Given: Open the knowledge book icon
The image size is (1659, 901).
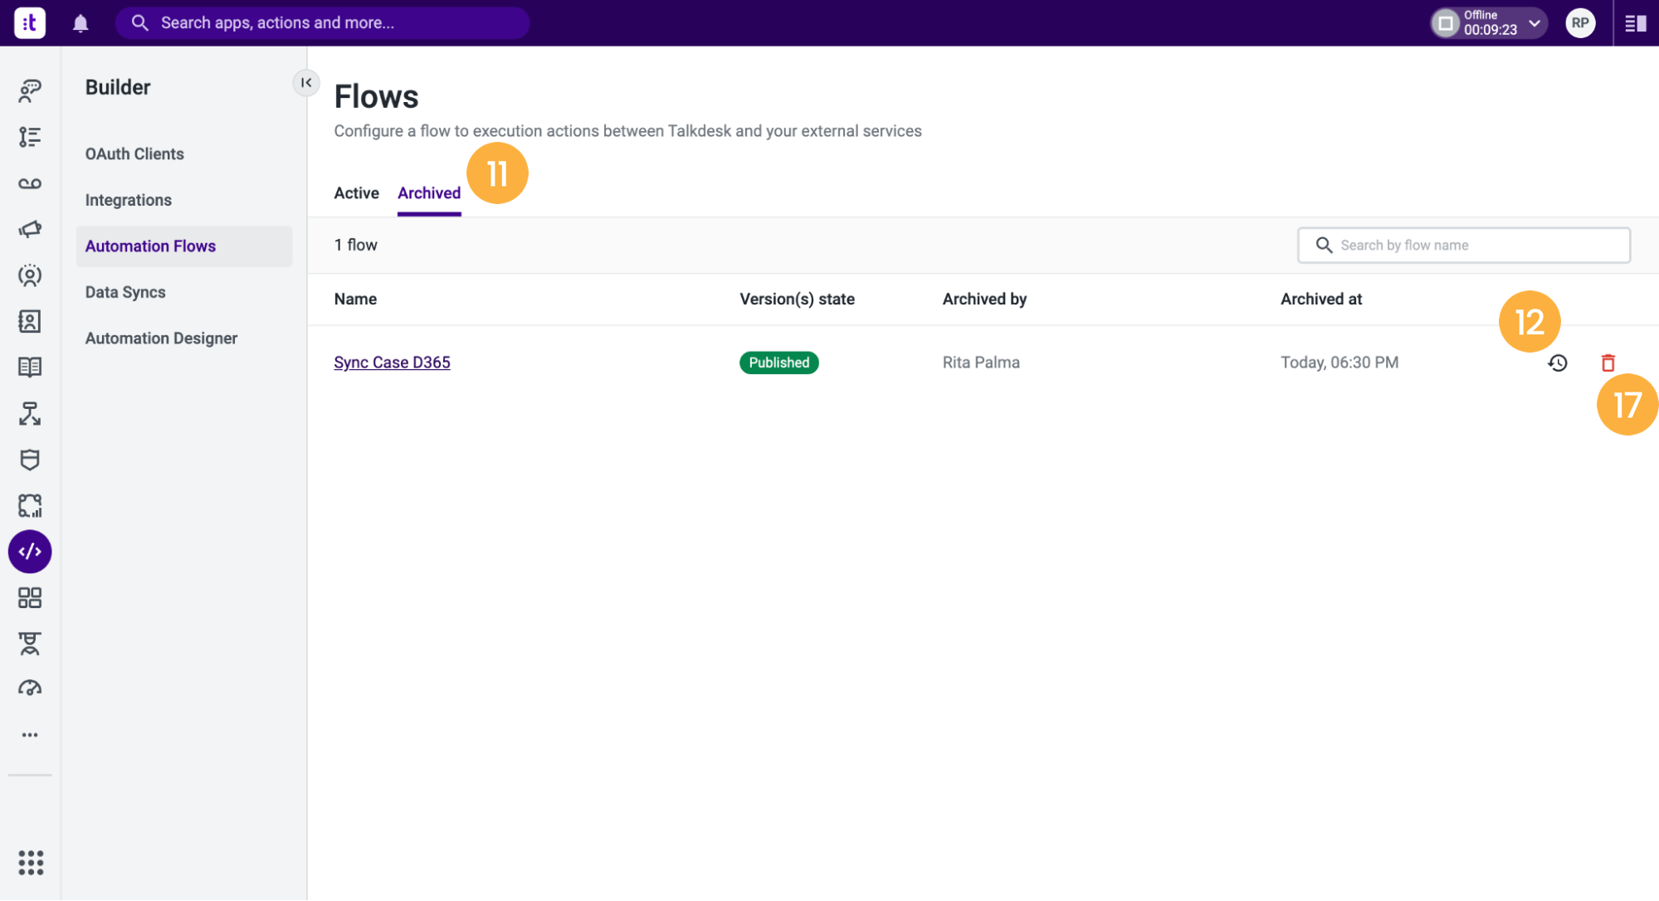Looking at the screenshot, I should point(30,367).
